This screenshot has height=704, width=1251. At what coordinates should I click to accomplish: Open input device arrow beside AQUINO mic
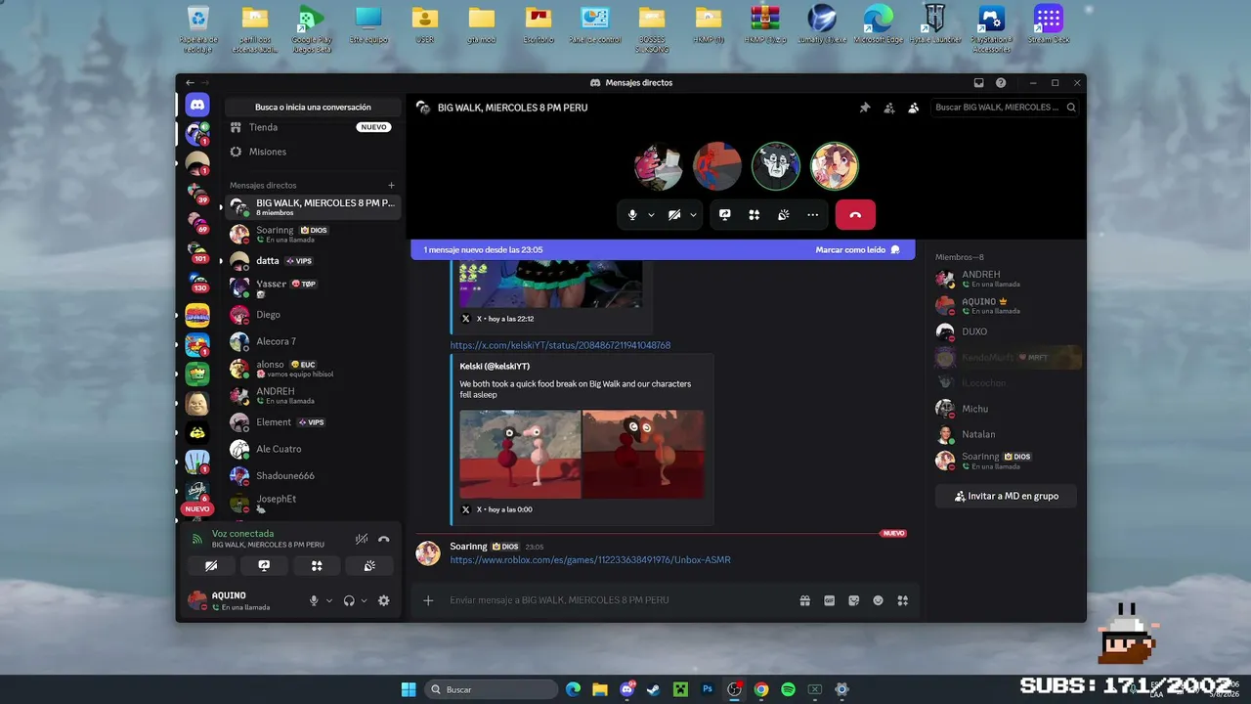click(x=329, y=600)
